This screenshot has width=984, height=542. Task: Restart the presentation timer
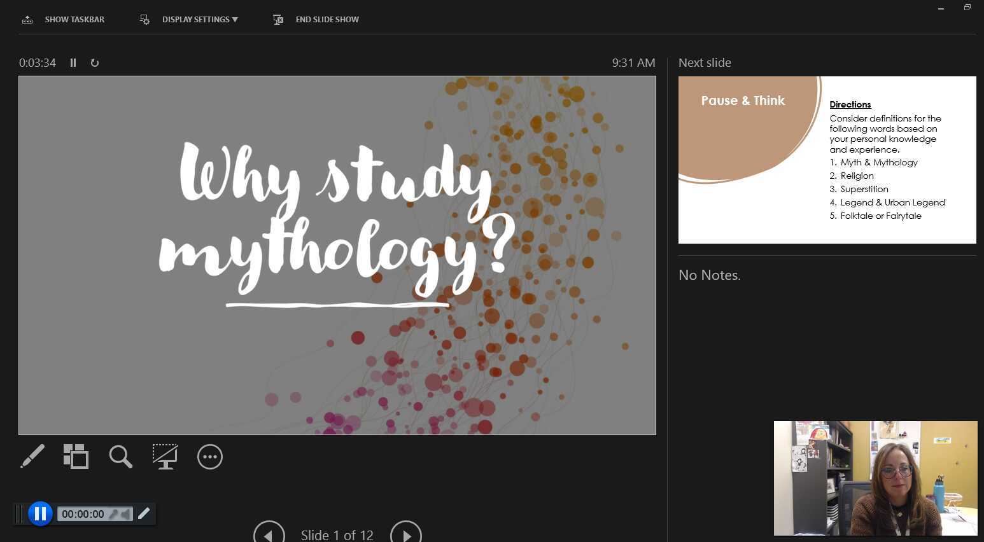coord(95,62)
